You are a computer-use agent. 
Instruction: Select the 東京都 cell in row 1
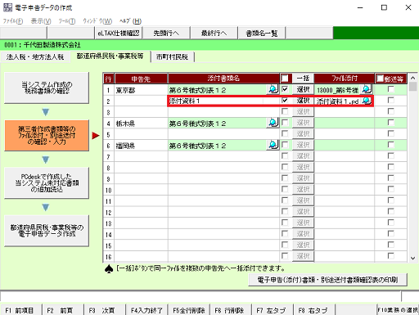point(141,90)
